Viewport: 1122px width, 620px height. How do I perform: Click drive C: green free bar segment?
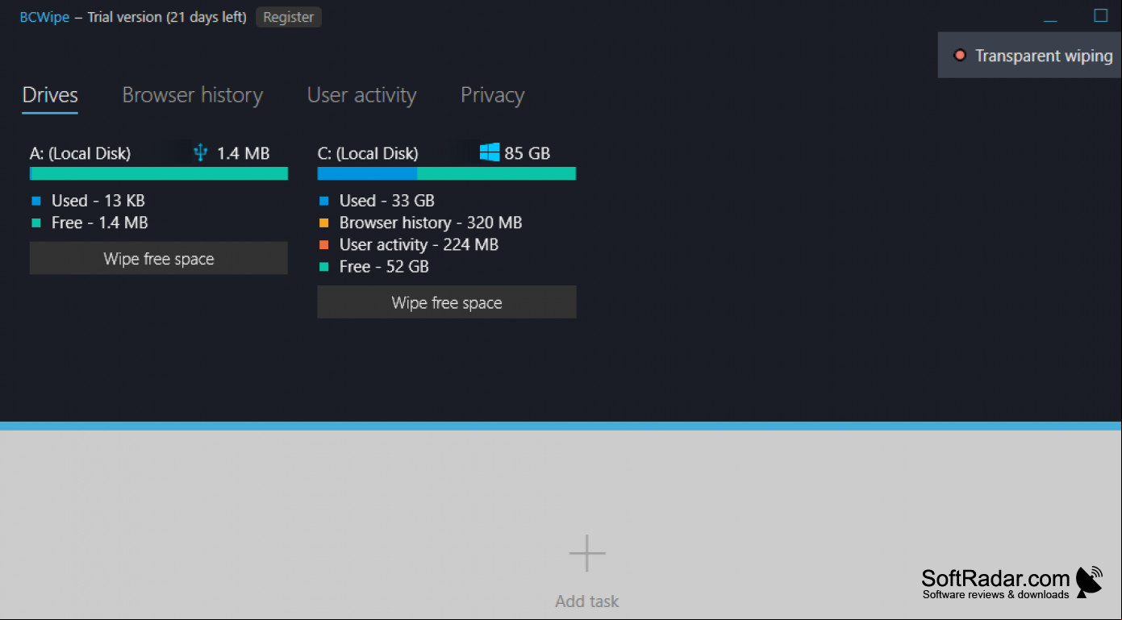point(496,173)
